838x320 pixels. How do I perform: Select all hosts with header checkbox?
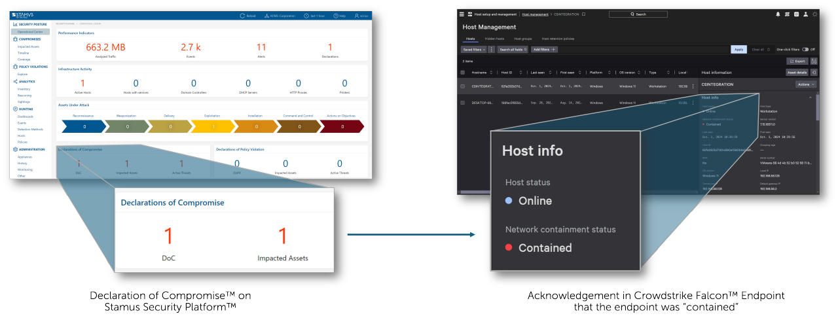coord(463,73)
